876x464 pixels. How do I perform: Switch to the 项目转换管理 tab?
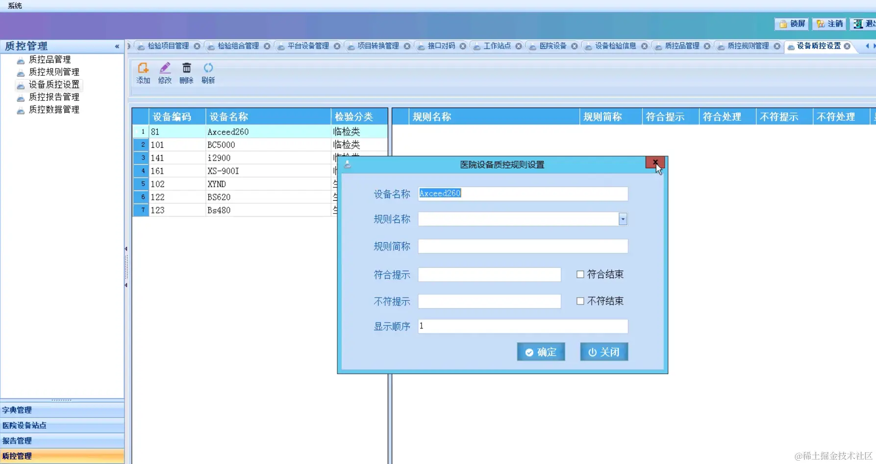[378, 46]
